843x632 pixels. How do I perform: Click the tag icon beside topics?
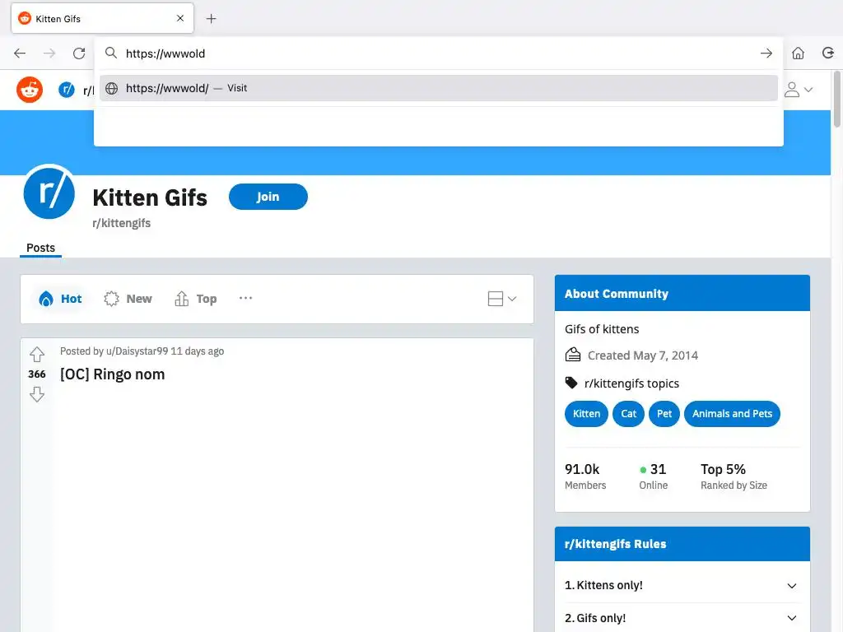(x=571, y=383)
